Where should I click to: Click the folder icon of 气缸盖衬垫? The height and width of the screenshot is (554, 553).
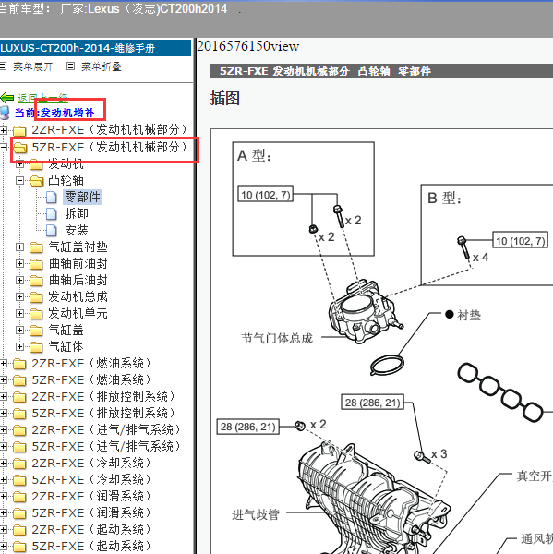click(36, 247)
